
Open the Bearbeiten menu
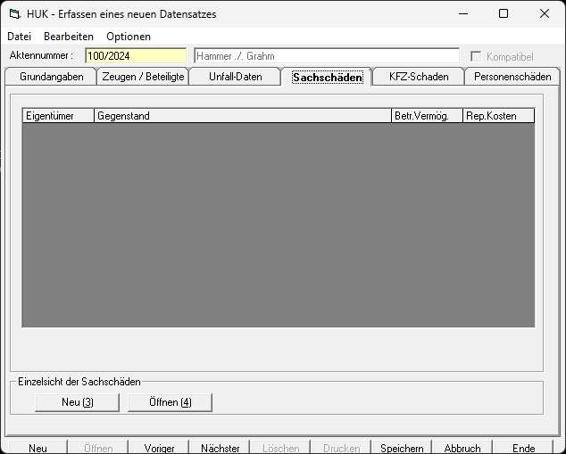(x=69, y=37)
